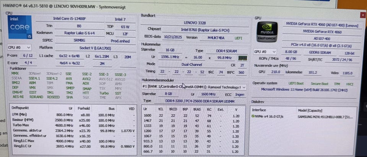367x157 pixels.
Task: Click Socket V (LGA1700) platform field
Action: point(95,49)
